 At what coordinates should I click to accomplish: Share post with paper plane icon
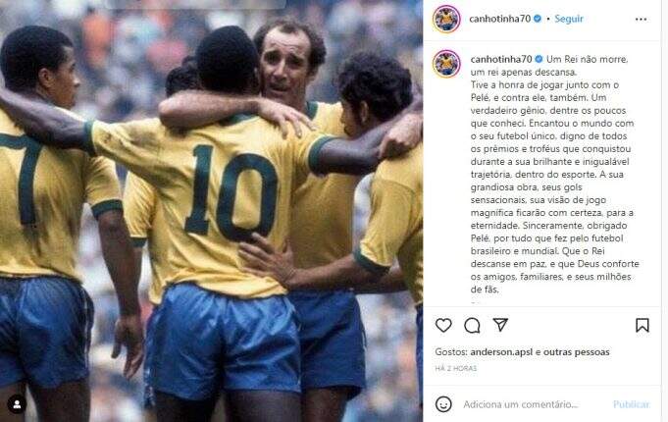pyautogui.click(x=500, y=325)
